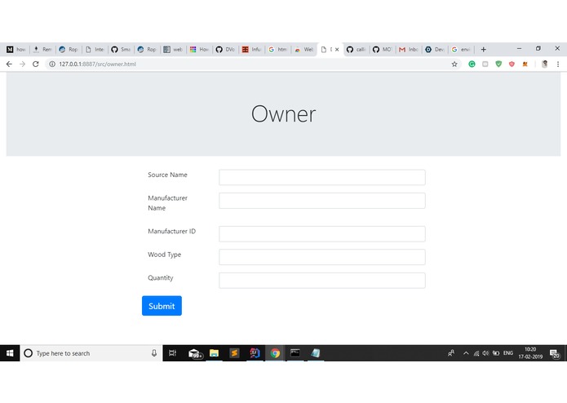
Task: Open the red shield extension icon
Action: [x=512, y=64]
